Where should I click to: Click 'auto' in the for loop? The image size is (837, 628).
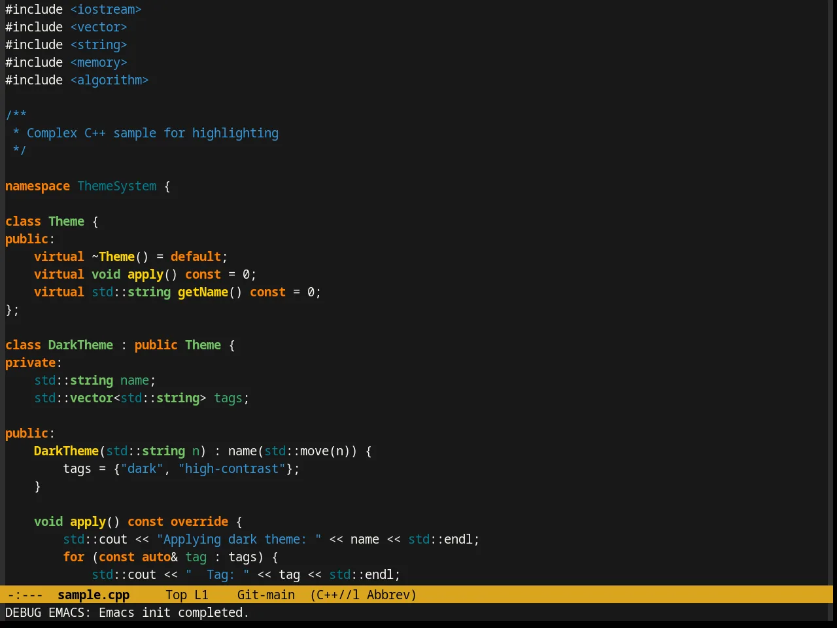pos(156,557)
